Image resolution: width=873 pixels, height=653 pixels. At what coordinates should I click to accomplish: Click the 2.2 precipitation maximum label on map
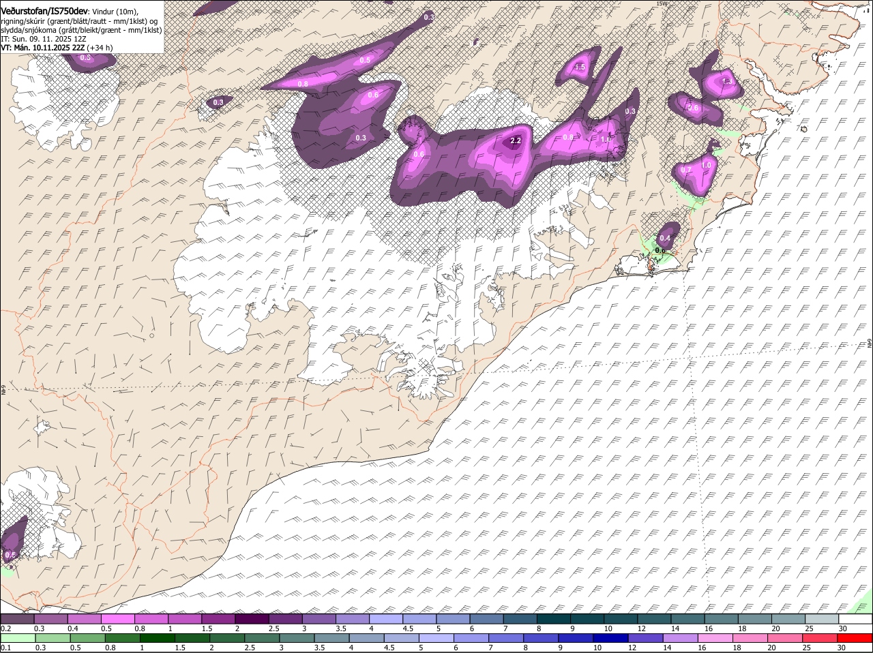516,141
